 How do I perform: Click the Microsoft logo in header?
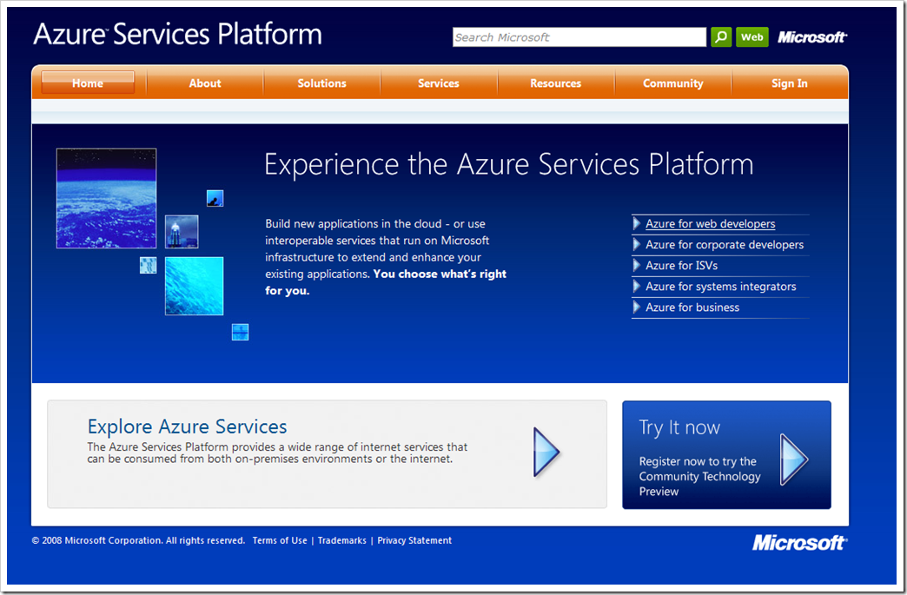tap(811, 37)
